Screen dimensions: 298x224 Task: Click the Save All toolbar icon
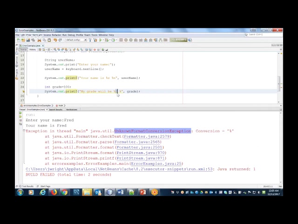(33, 40)
